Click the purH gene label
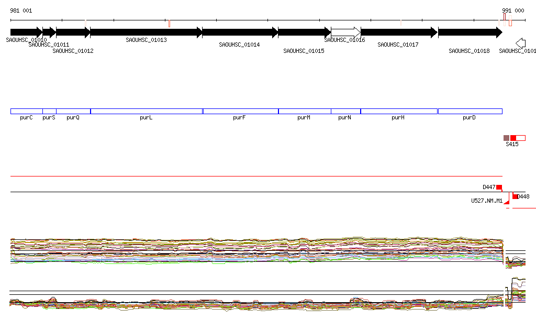This screenshot has width=536, height=320. [398, 118]
